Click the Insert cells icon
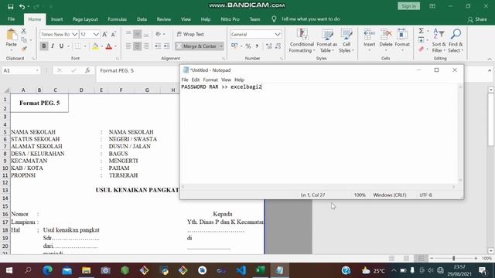The width and height of the screenshot is (495, 278). pos(369,35)
